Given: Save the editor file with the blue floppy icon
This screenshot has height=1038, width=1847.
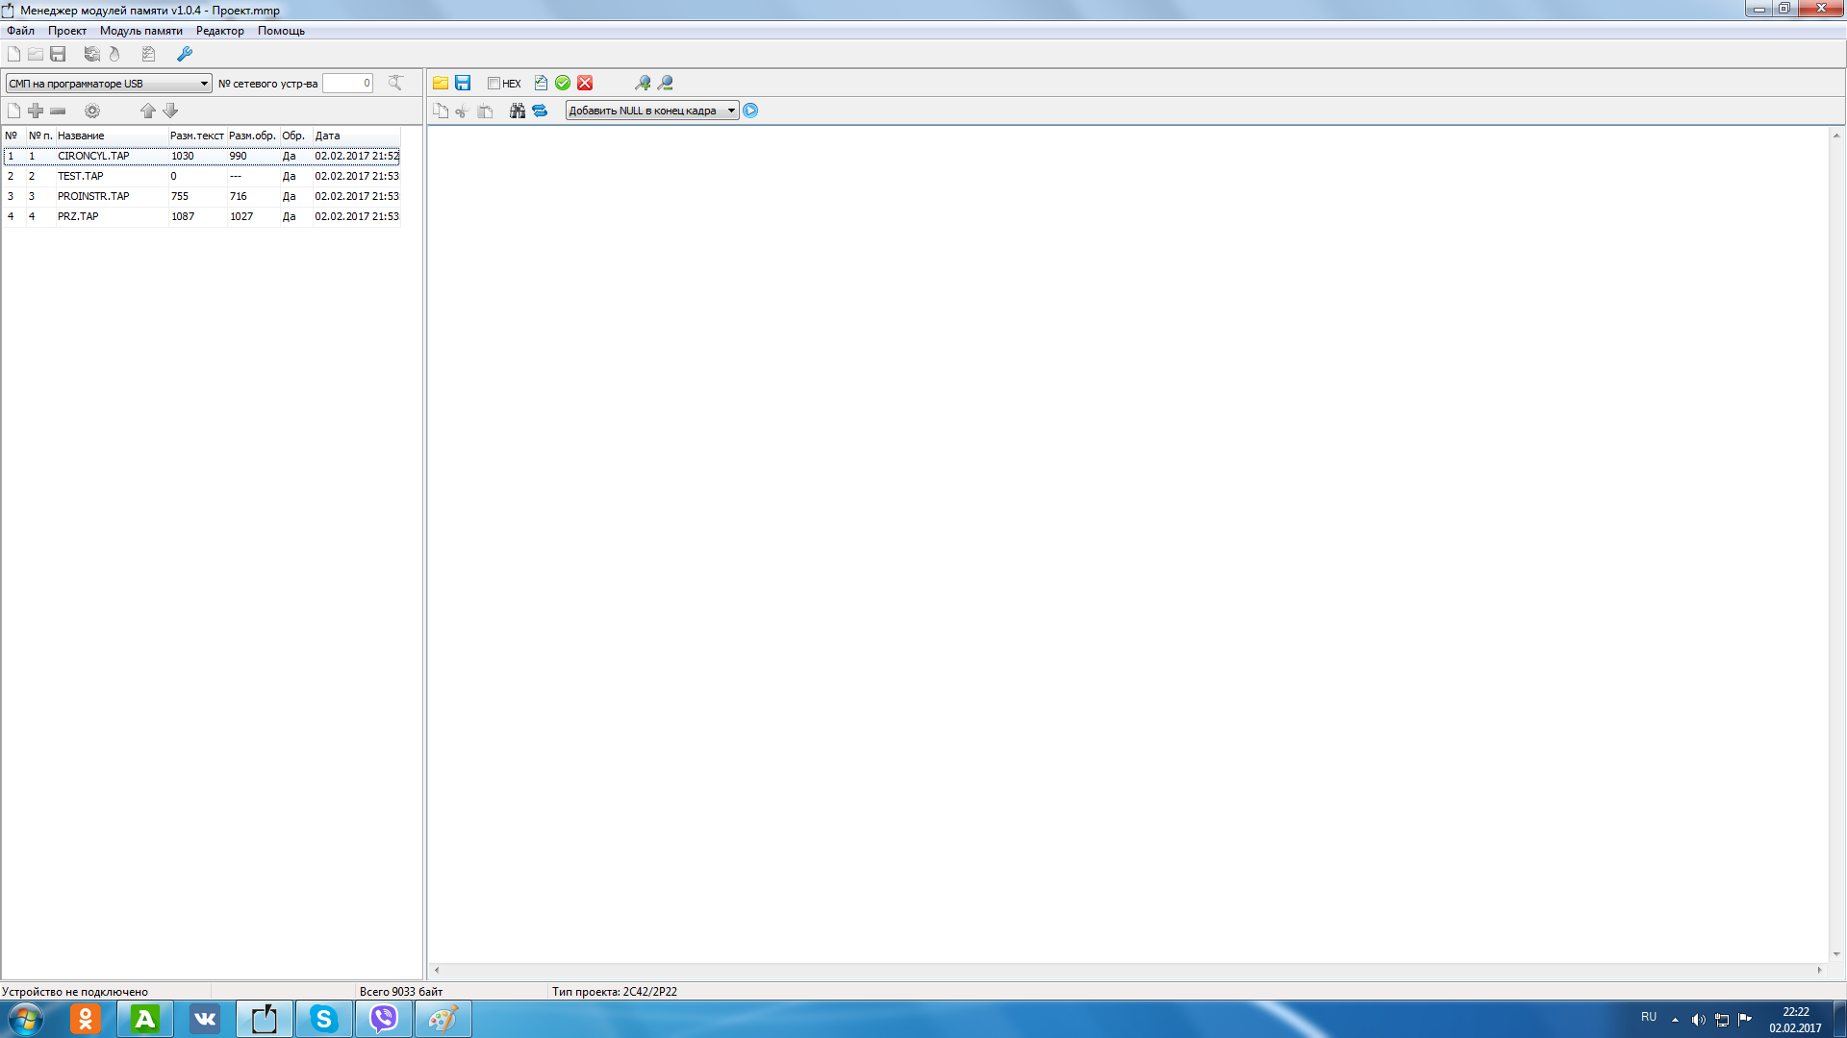Looking at the screenshot, I should [x=463, y=83].
